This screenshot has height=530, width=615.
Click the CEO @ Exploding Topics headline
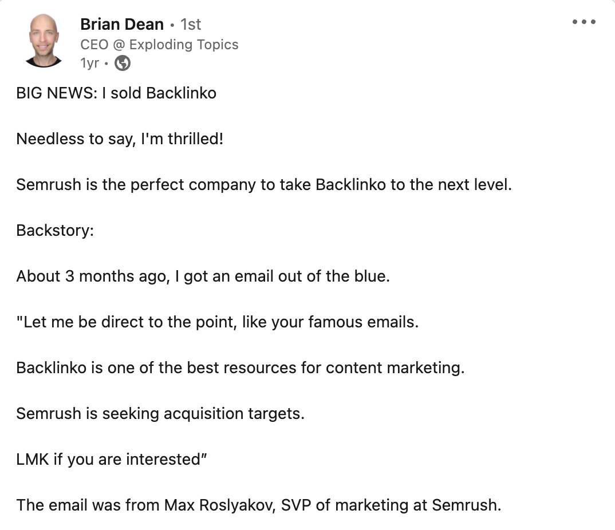(x=159, y=45)
